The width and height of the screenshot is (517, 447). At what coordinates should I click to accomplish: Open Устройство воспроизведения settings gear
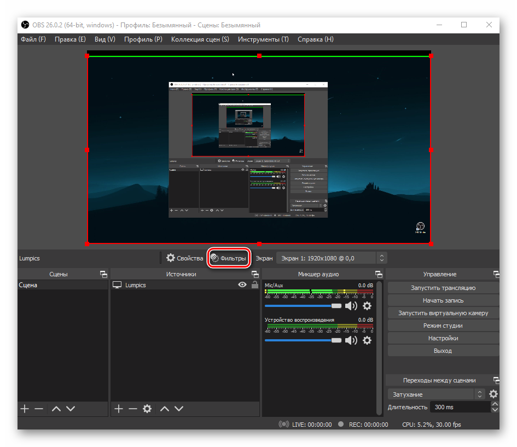tap(367, 340)
